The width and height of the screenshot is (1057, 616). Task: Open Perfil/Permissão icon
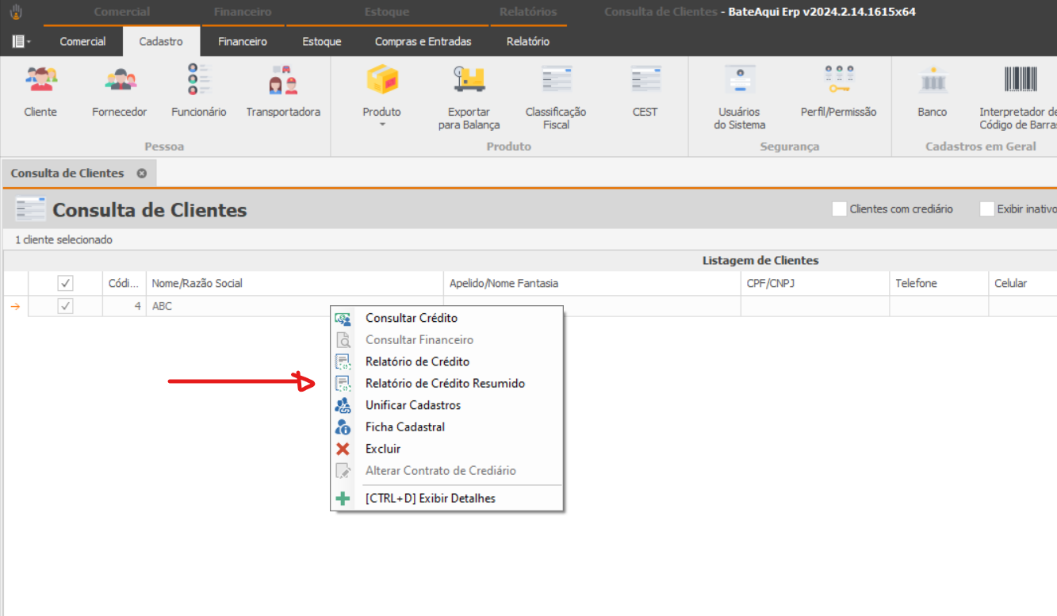coord(839,80)
